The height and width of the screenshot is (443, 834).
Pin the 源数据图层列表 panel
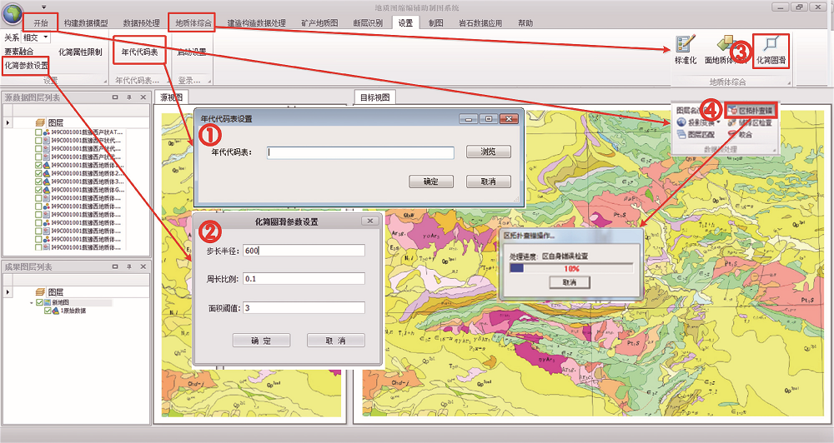click(129, 97)
